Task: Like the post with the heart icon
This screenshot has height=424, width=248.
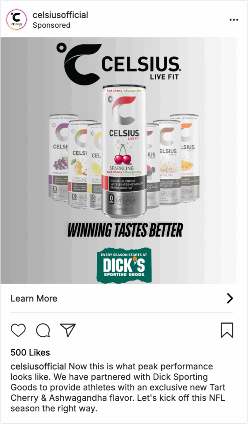Action: 18,330
